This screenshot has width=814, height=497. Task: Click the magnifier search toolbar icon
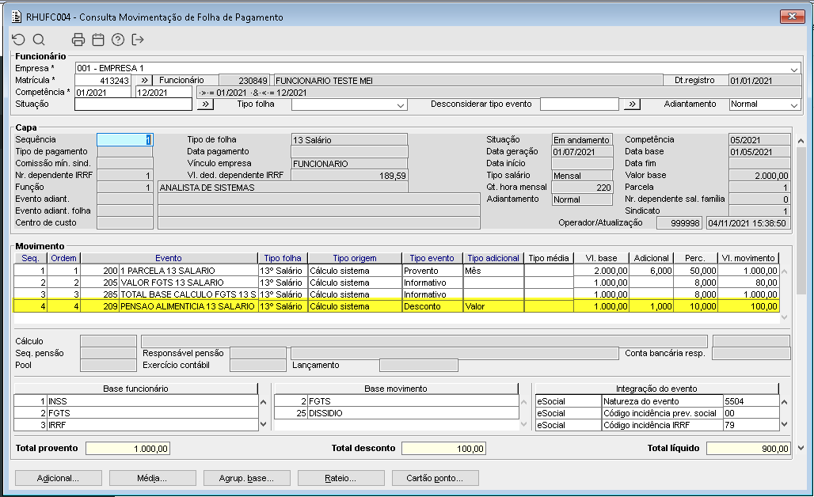pos(39,40)
